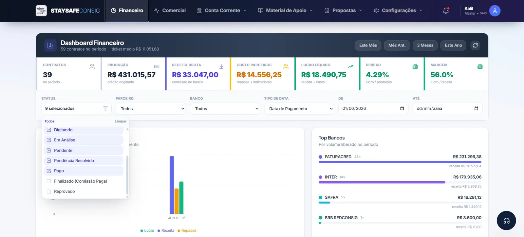Image resolution: width=524 pixels, height=237 pixels.
Task: Open the Banco Todos dropdown
Action: 225,109
